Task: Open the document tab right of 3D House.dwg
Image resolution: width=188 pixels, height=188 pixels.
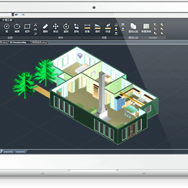Action: point(40,42)
